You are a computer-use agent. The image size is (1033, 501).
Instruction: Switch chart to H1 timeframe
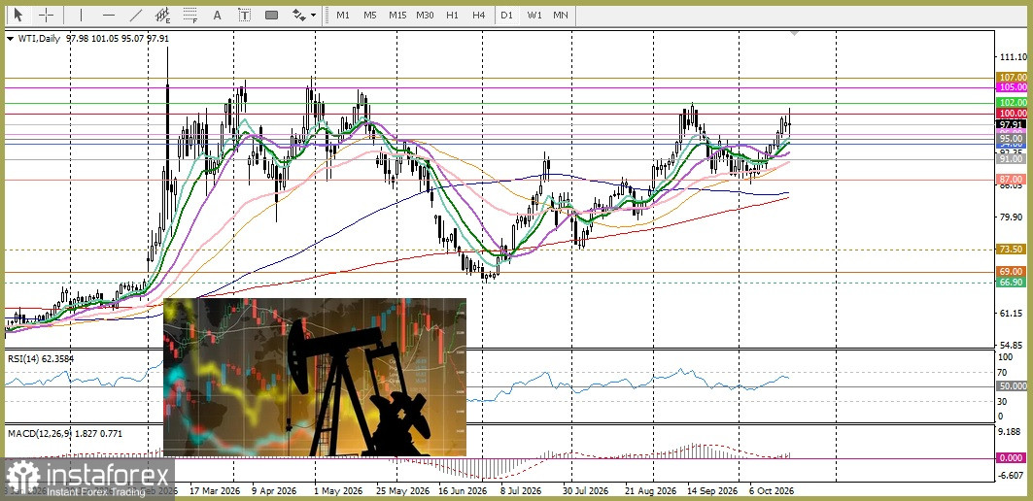tap(452, 15)
